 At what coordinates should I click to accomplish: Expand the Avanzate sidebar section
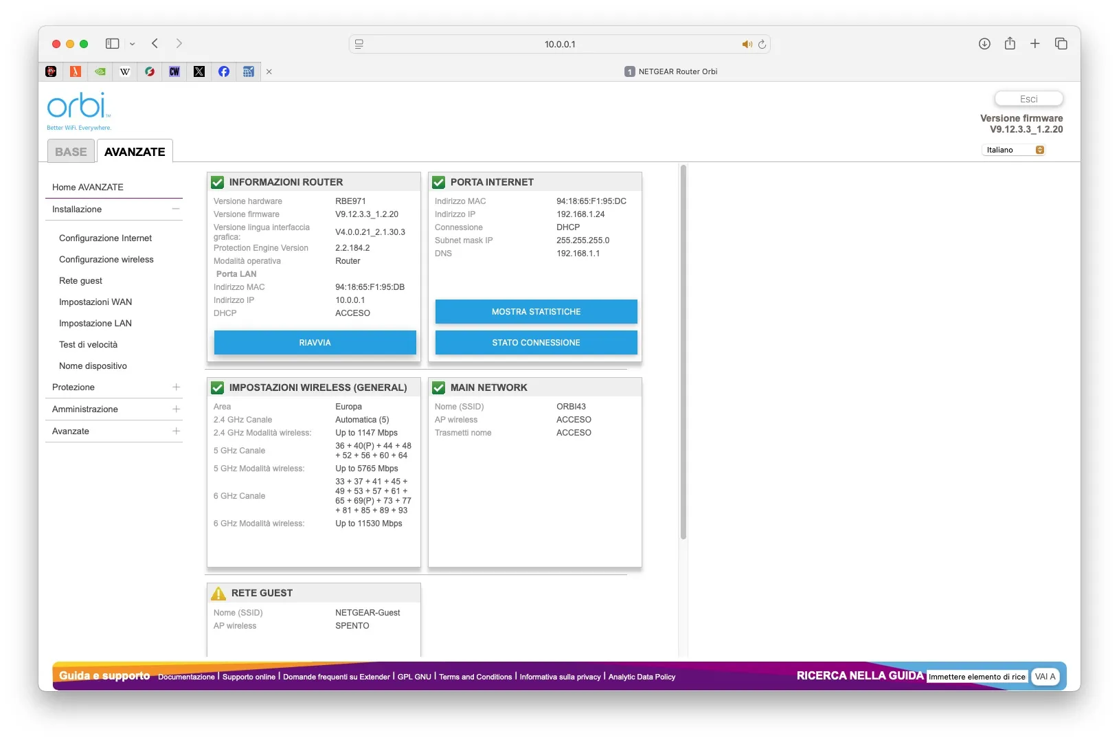click(x=176, y=431)
